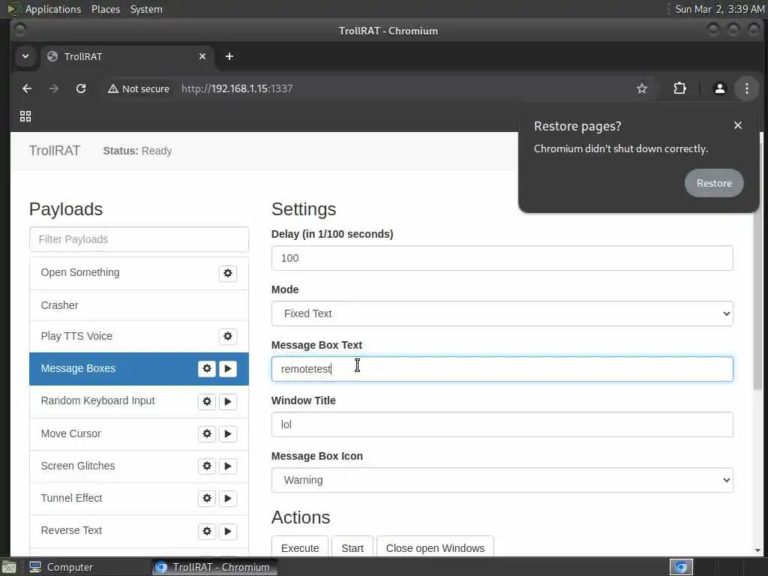
Task: Run Tunnel Effect payload play icon
Action: (x=228, y=499)
